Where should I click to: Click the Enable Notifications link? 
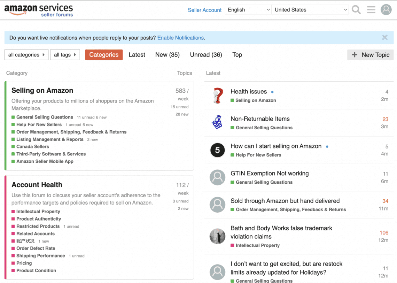coord(180,38)
